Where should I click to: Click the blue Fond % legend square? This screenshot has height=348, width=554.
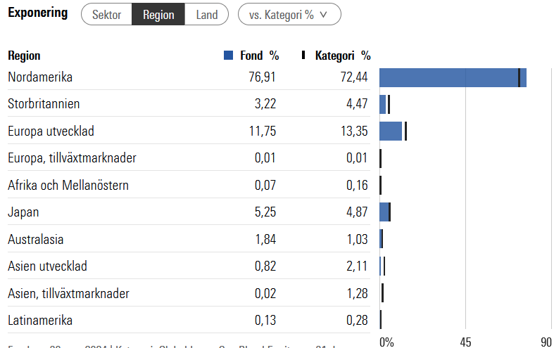[227, 56]
